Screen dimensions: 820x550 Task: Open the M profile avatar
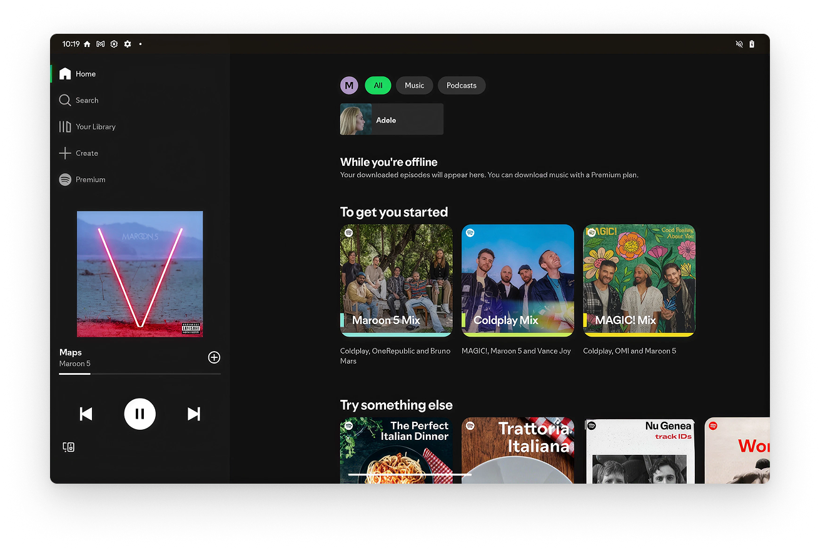349,85
